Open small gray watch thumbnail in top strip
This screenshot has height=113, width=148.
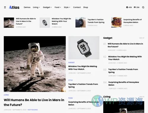[x=45, y=22]
